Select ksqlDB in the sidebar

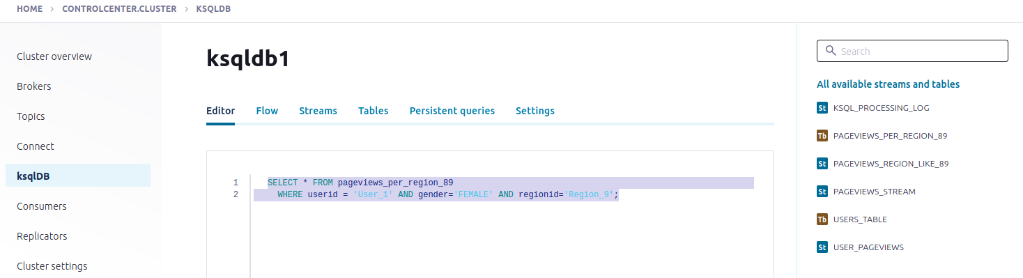(78, 176)
